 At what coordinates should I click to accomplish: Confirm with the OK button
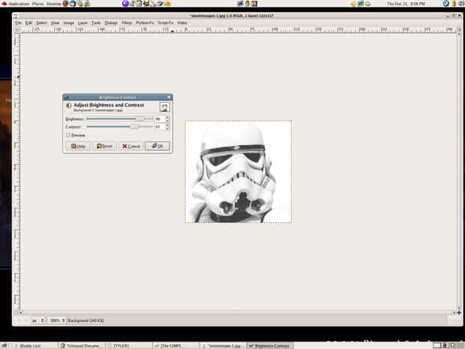[157, 146]
